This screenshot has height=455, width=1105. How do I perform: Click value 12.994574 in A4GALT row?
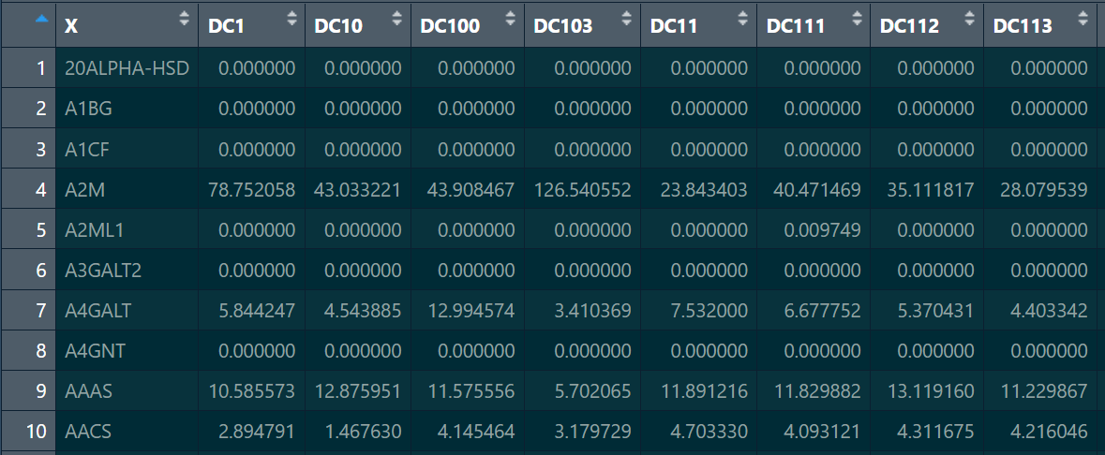[x=470, y=311]
